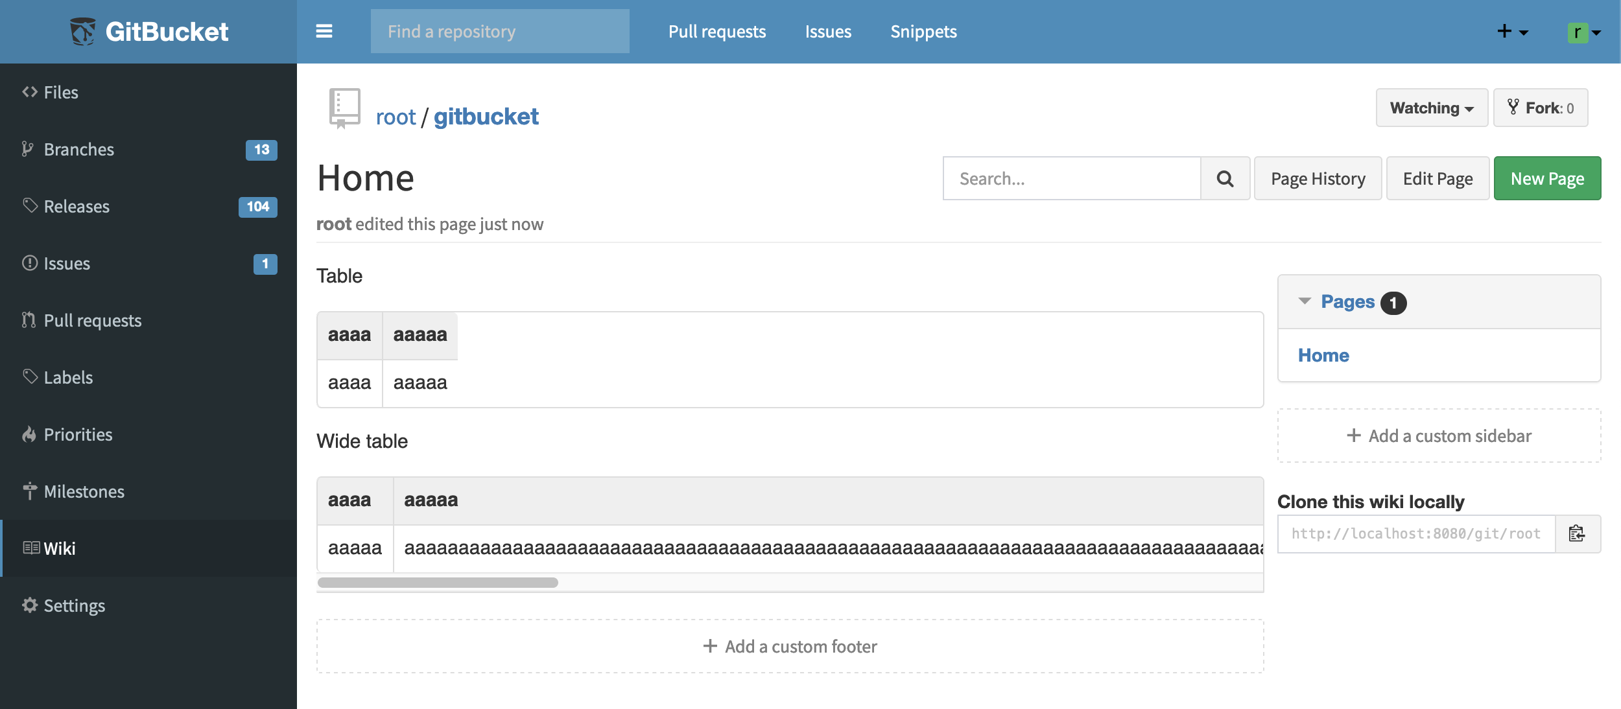Select the Home wiki page link
This screenshot has width=1621, height=709.
1323,353
